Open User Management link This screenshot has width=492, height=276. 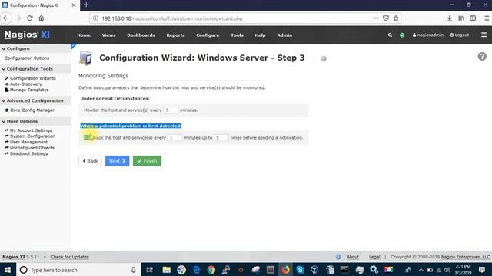point(28,142)
